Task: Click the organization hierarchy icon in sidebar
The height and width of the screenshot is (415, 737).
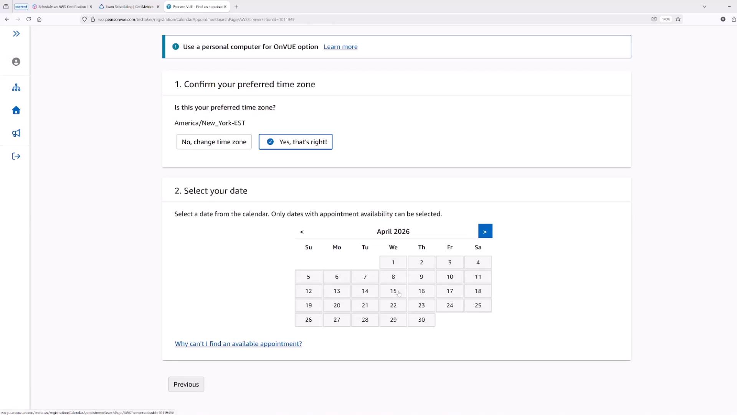Action: pyautogui.click(x=16, y=88)
